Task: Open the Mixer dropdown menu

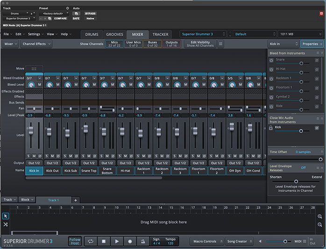Action: (x=10, y=44)
